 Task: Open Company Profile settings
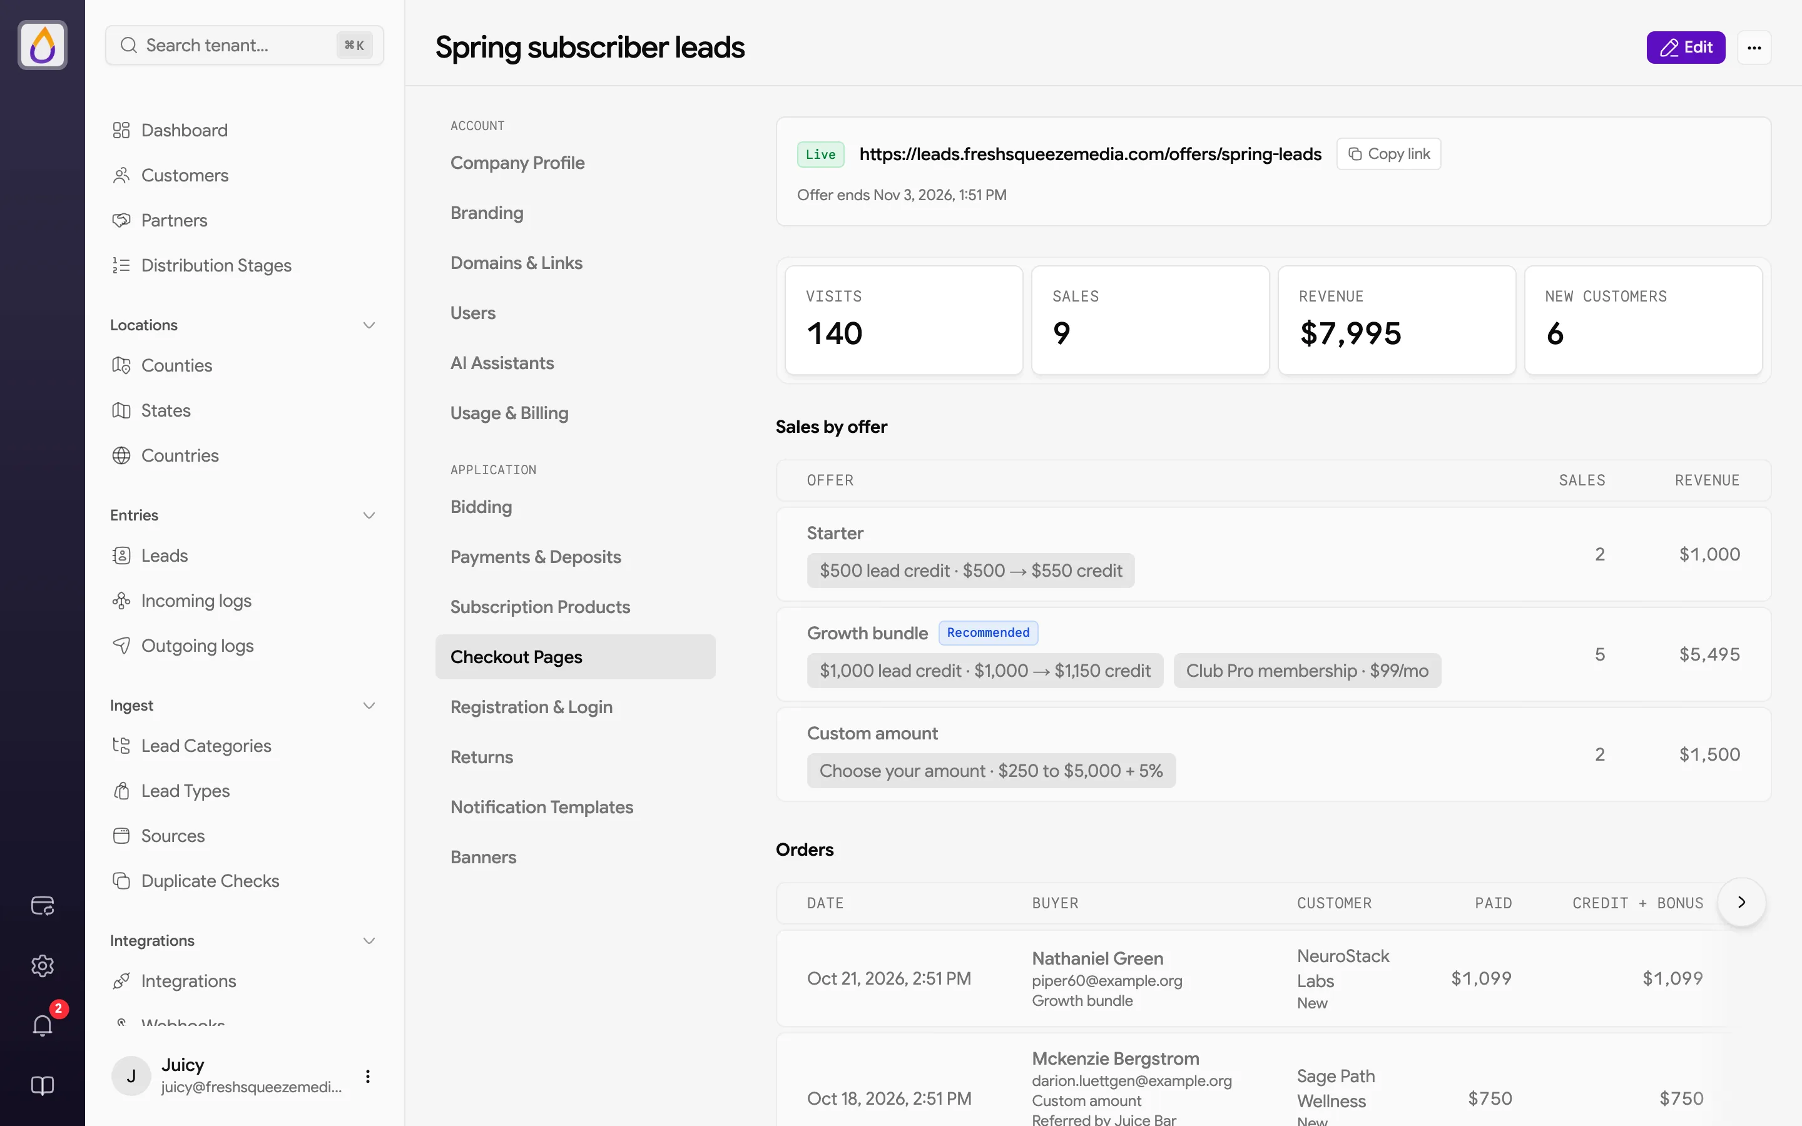(517, 163)
